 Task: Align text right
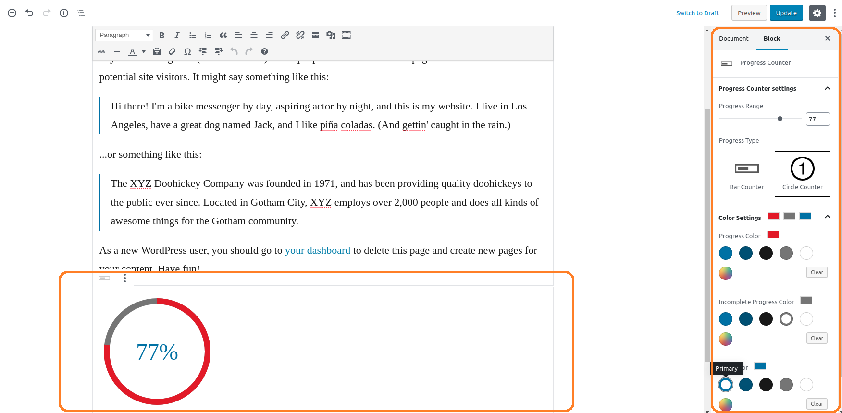(x=270, y=35)
